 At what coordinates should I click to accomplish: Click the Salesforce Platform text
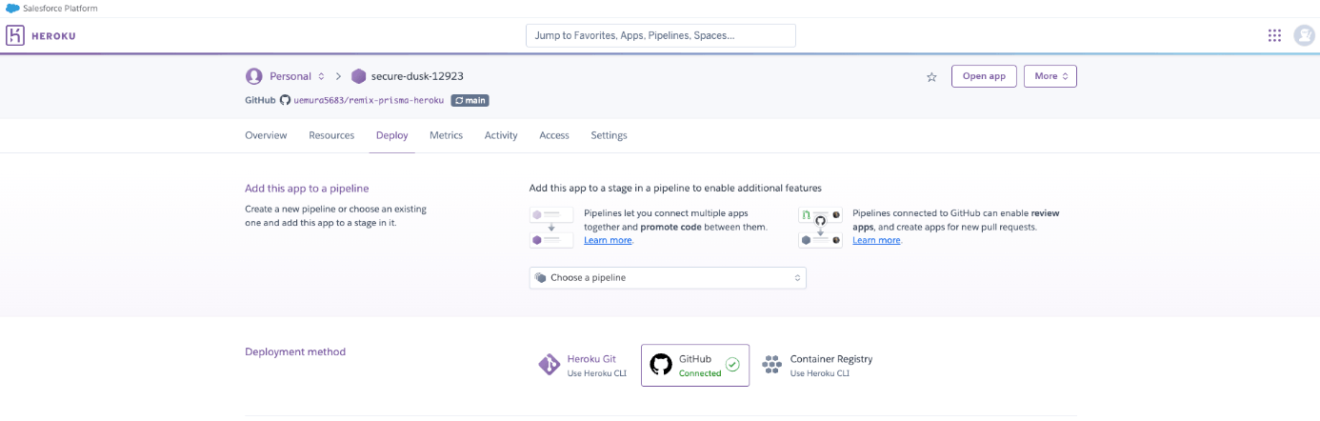tap(61, 8)
